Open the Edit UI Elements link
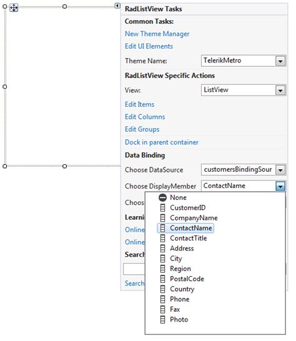 [x=149, y=46]
